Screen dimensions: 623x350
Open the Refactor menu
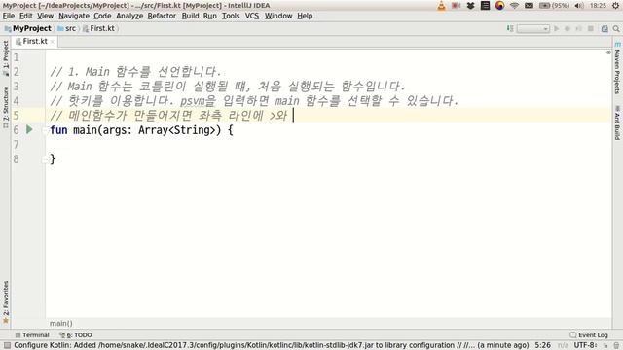pyautogui.click(x=162, y=16)
